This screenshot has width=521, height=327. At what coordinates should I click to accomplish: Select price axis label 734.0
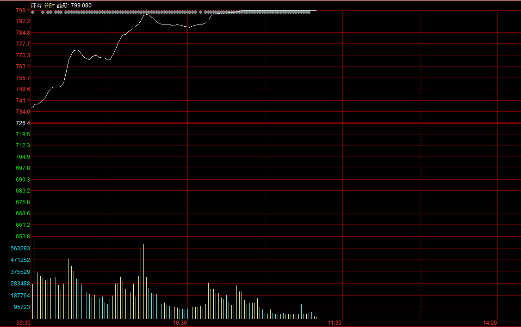[23, 112]
